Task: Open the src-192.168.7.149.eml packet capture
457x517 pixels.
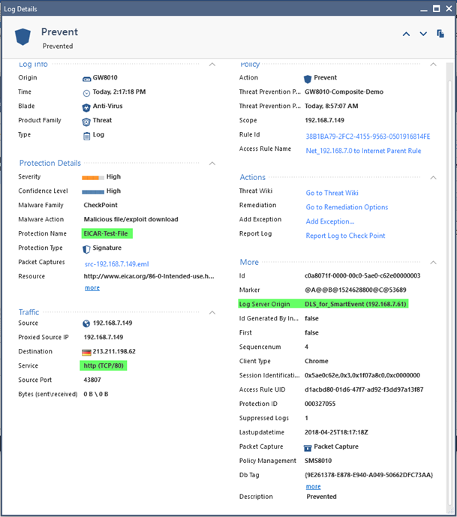Action: click(117, 264)
